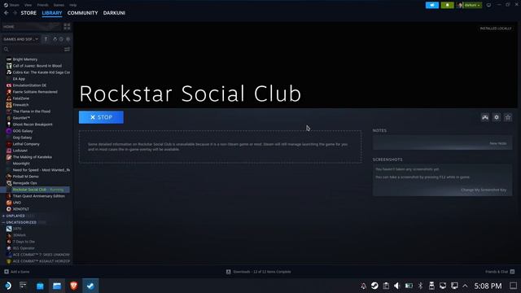The height and width of the screenshot is (293, 521).
Task: Select Lethal Company in the list
Action: (x=26, y=144)
